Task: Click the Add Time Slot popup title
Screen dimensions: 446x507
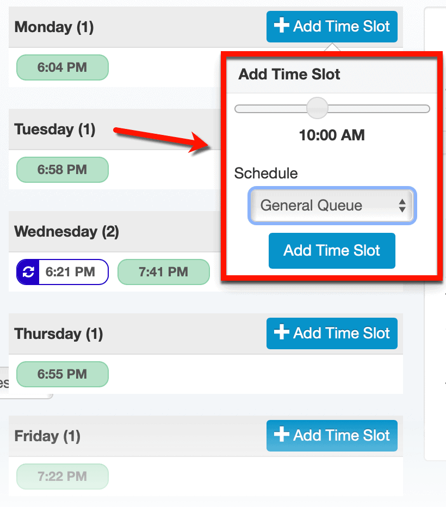Action: [x=289, y=75]
